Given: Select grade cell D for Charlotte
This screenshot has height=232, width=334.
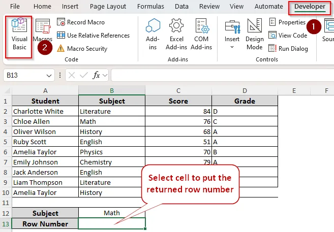Looking at the screenshot, I should point(245,111).
